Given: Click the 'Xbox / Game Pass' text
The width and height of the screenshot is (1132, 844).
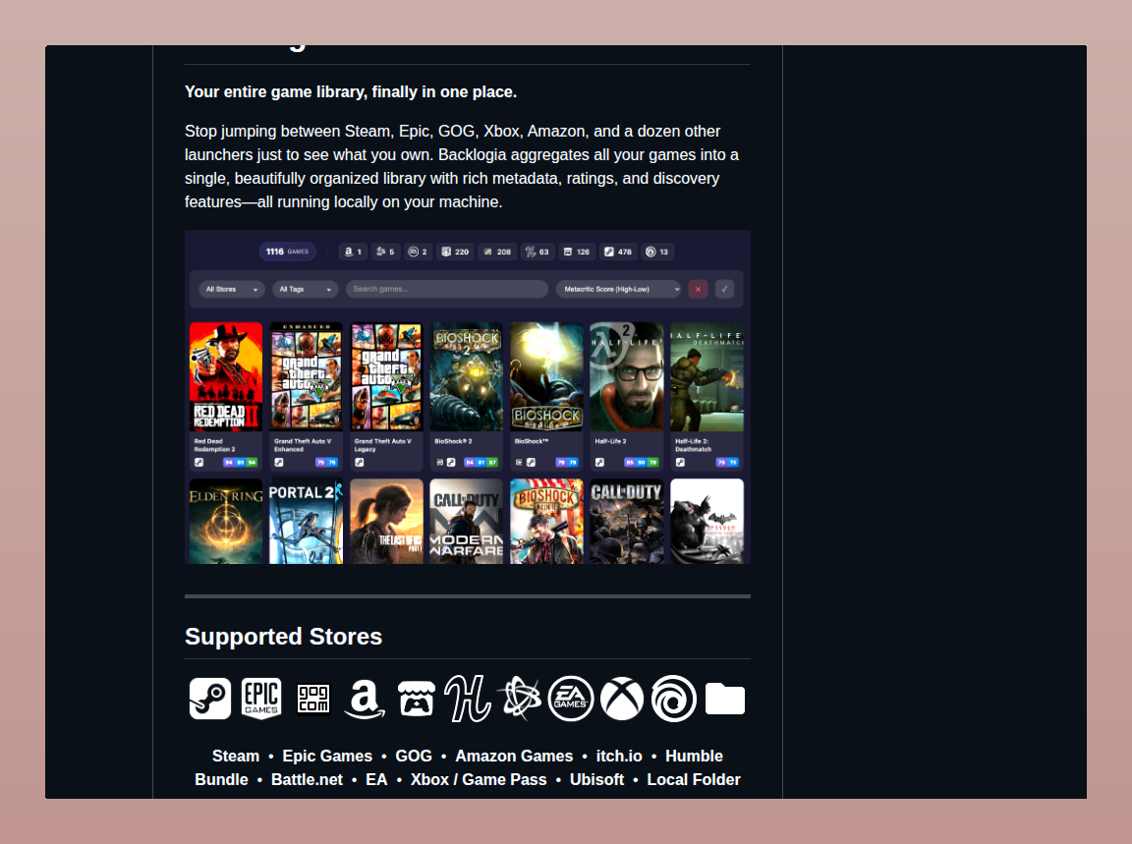Looking at the screenshot, I should pos(479,780).
